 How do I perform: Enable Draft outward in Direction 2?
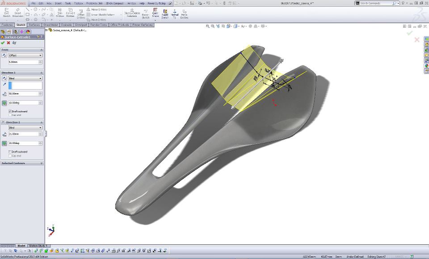pos(10,152)
